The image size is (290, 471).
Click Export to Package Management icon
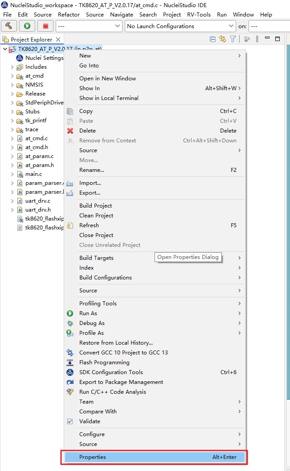70,382
